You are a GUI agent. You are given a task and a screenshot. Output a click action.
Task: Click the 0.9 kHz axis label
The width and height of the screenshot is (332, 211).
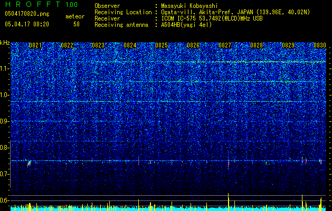tap(5, 121)
